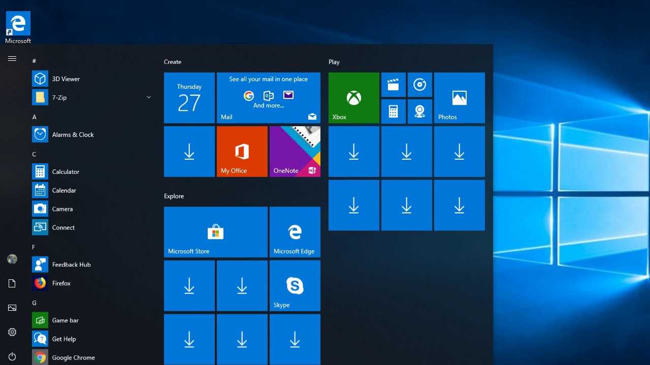650x365 pixels.
Task: Launch Google Chrome from the app list
Action: pos(94,357)
